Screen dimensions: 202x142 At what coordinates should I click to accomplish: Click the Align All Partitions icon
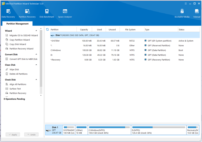7,84
